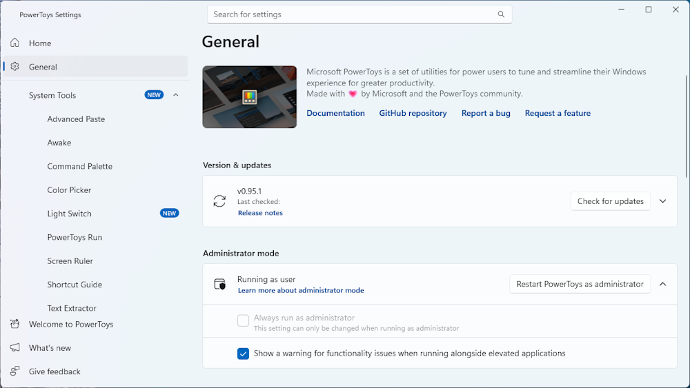Image resolution: width=690 pixels, height=388 pixels.
Task: Click the Welcome to PowerToys icon
Action: tap(15, 324)
